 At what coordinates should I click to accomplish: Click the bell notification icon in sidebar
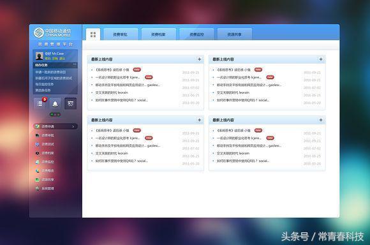(56, 103)
